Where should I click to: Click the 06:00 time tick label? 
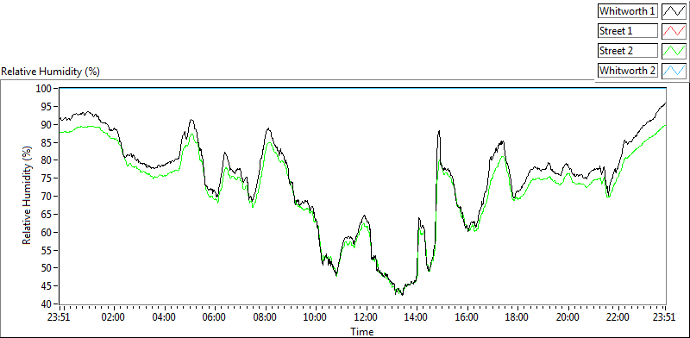(x=215, y=317)
